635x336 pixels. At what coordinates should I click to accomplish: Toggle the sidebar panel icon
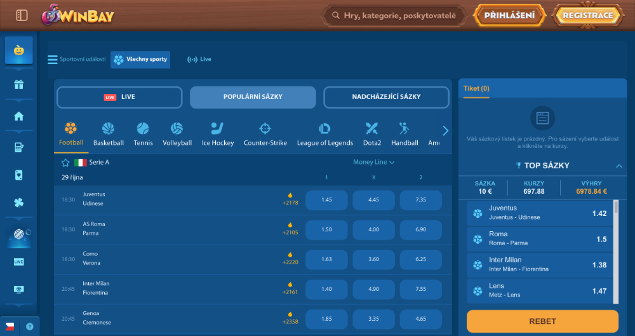pyautogui.click(x=22, y=15)
